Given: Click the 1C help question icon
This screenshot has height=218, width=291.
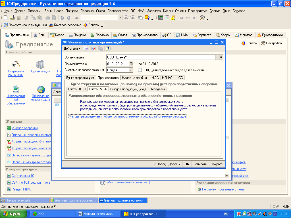Looking at the screenshot, I should 147,18.
